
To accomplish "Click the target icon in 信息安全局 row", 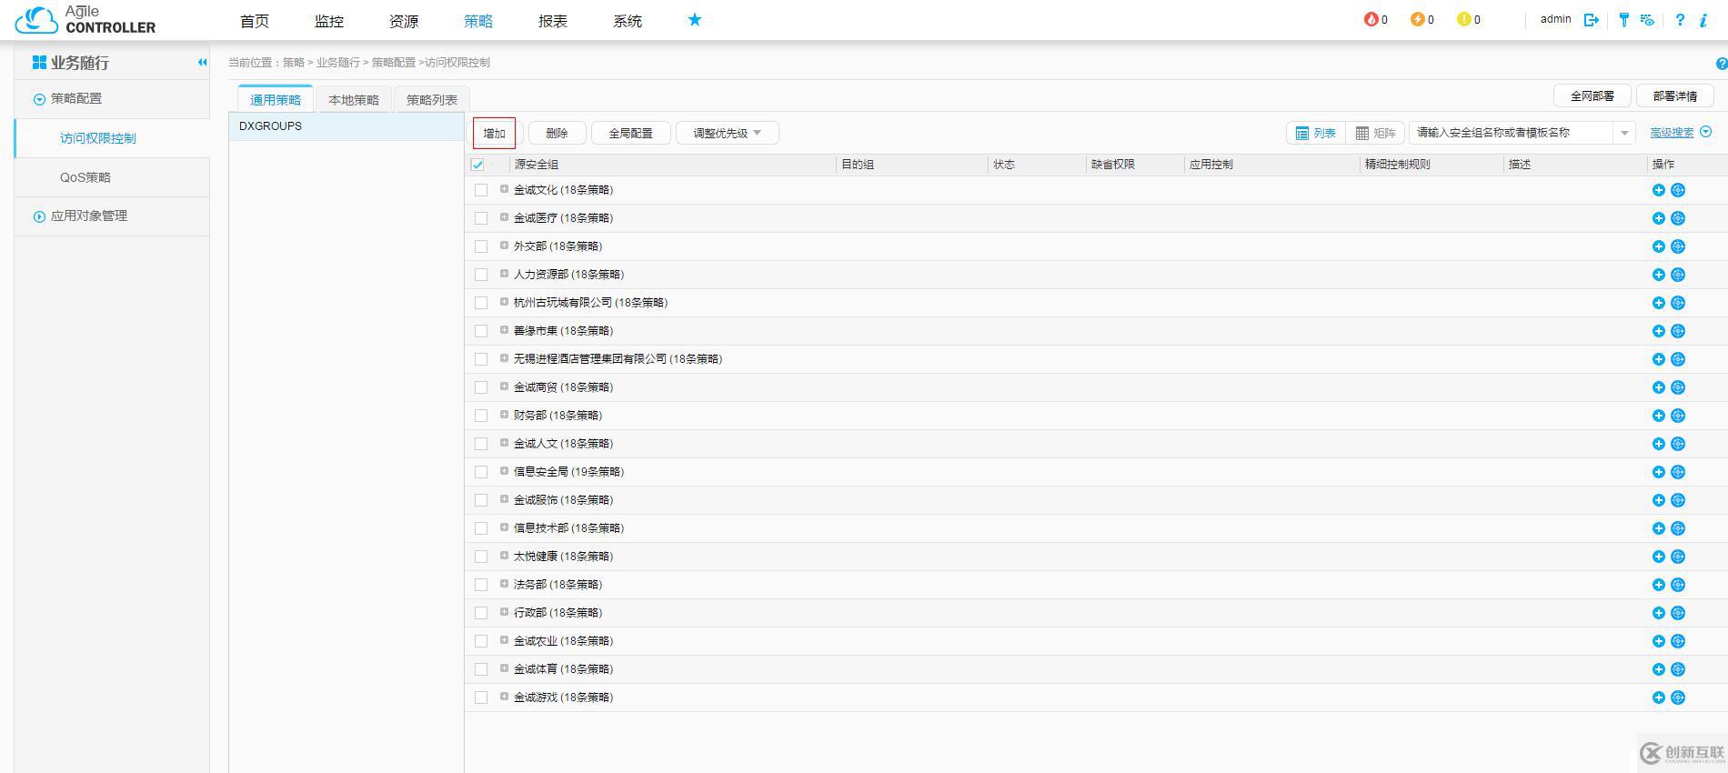I will click(1678, 472).
